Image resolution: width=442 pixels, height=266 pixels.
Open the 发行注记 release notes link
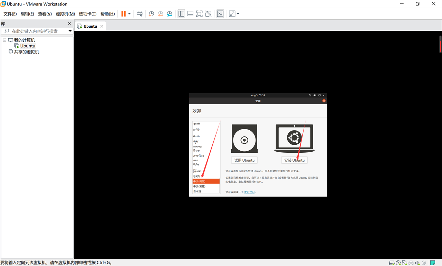[x=249, y=192]
